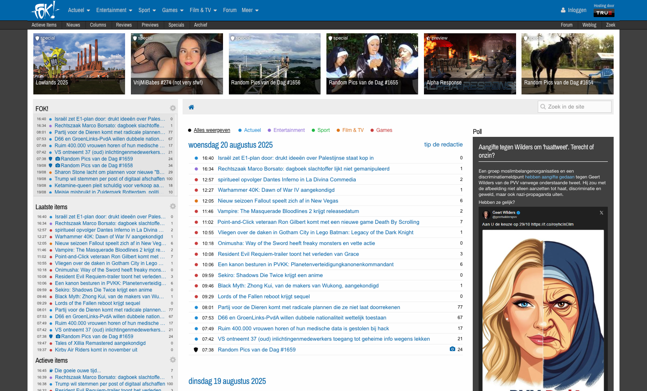Click the FOK! logo in header

[45, 10]
